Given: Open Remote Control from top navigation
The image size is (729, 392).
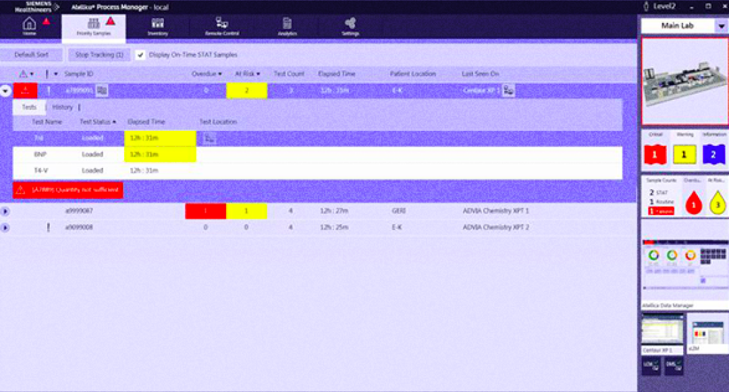Looking at the screenshot, I should tap(222, 25).
